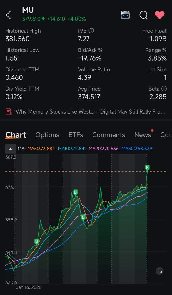Click the P/B info icon
Screen dimensions: 172x295
[x=91, y=31]
